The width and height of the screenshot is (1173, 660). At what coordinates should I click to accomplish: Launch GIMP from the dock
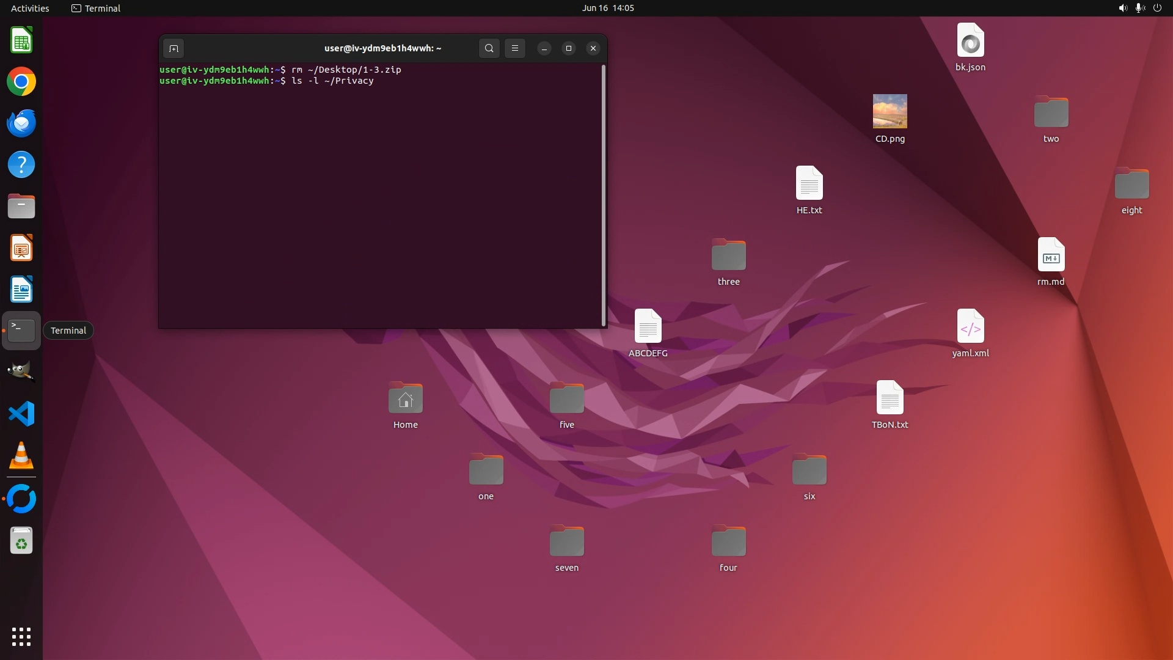(21, 372)
